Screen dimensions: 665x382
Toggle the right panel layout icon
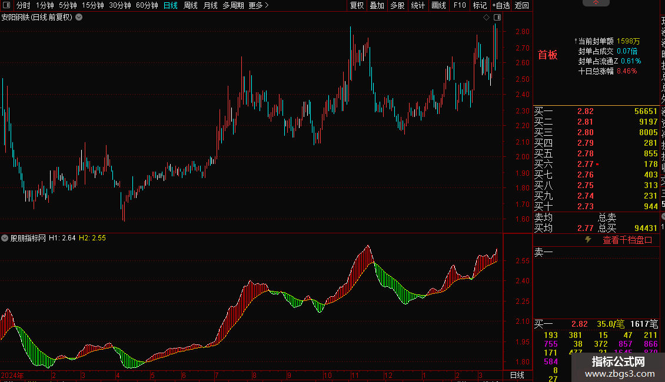coord(497,18)
